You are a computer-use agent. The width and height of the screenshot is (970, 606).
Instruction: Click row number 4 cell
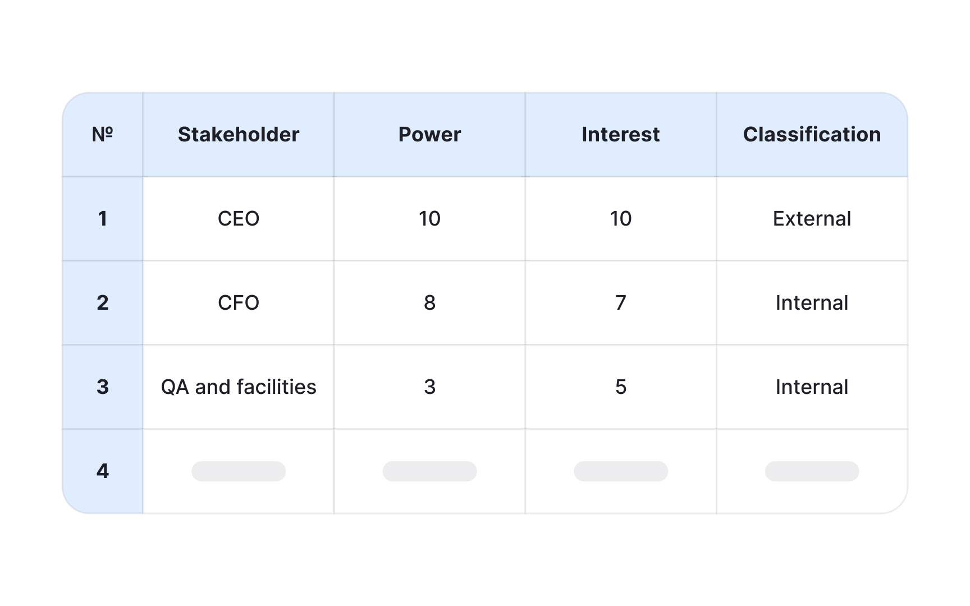[x=102, y=471]
